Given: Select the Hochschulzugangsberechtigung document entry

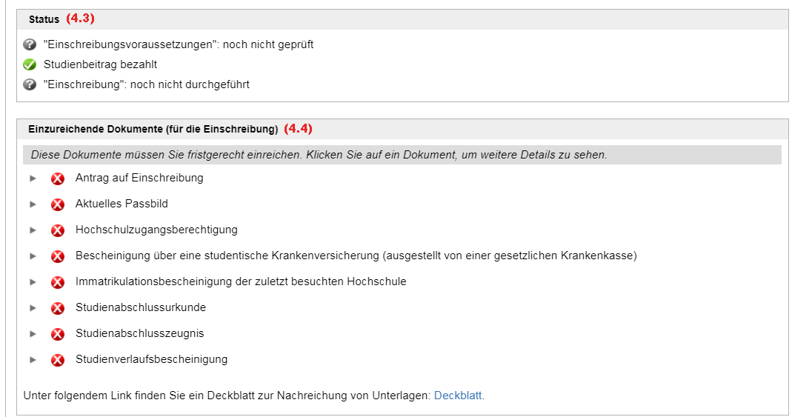Looking at the screenshot, I should point(156,230).
